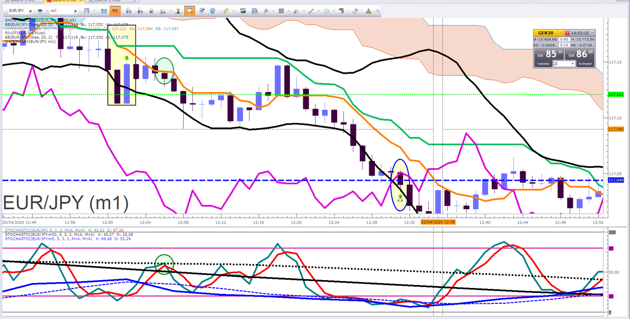
Task: Open the chart type line icon
Action: (x=87, y=11)
